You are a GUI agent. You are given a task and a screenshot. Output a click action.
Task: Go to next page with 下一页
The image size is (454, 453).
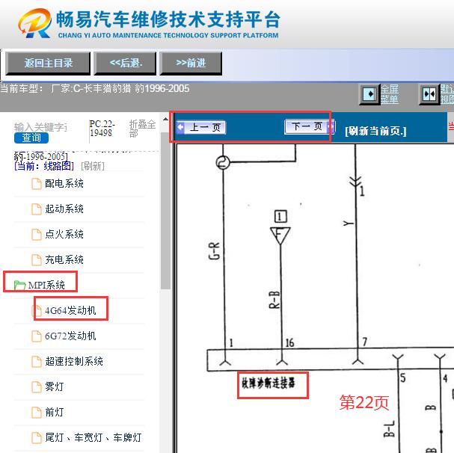pos(310,126)
